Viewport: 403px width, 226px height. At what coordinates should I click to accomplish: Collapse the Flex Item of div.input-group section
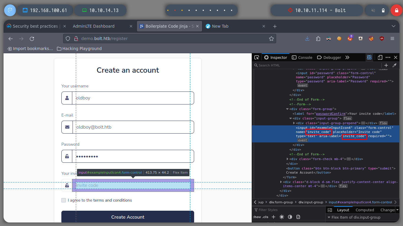pyautogui.click(x=329, y=217)
